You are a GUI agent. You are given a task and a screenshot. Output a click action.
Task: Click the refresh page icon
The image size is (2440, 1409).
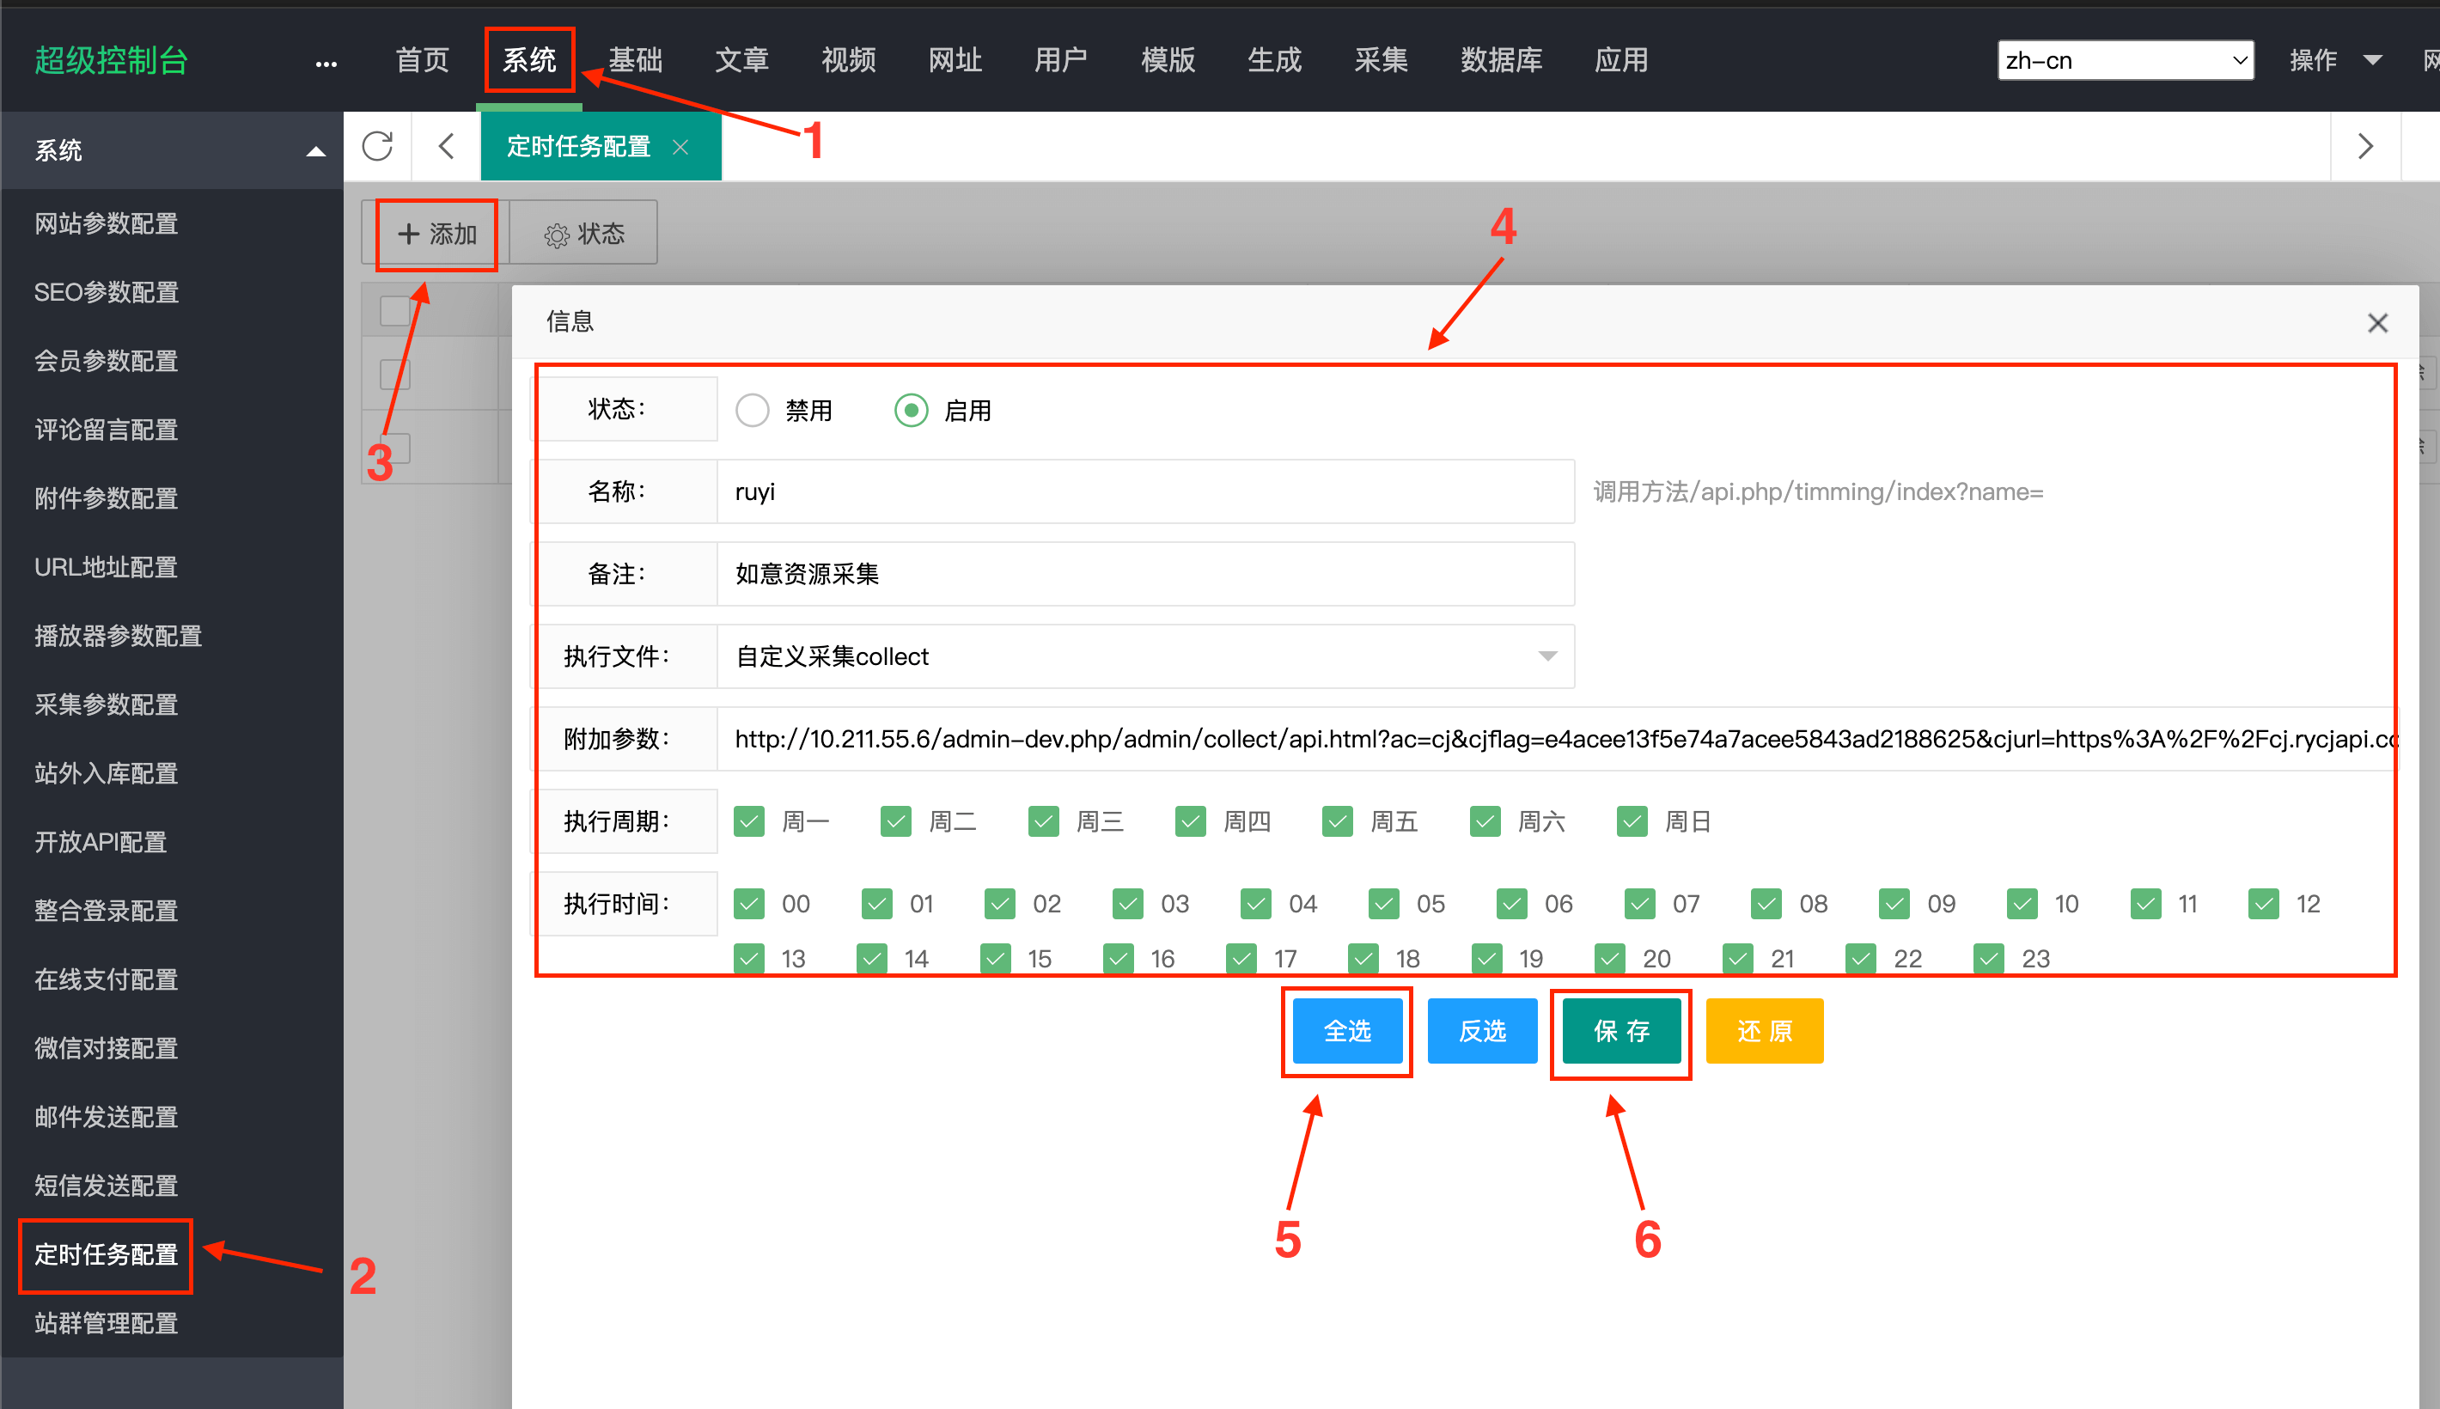pos(377,146)
